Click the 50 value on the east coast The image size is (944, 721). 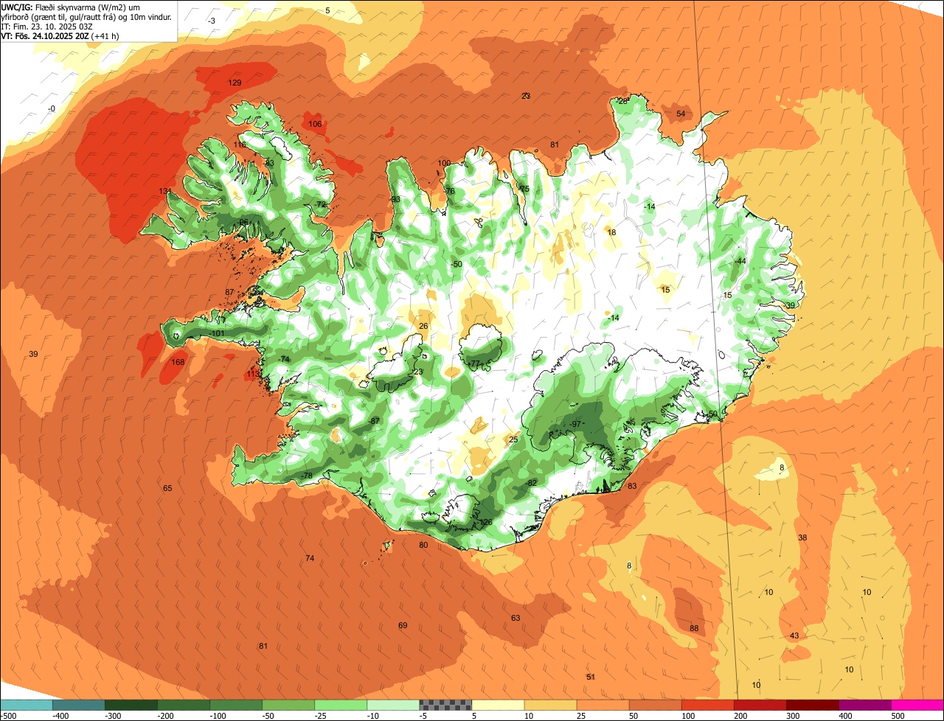pos(712,414)
